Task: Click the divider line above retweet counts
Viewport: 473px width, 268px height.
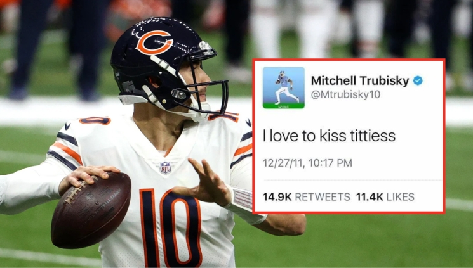Action: [x=352, y=180]
